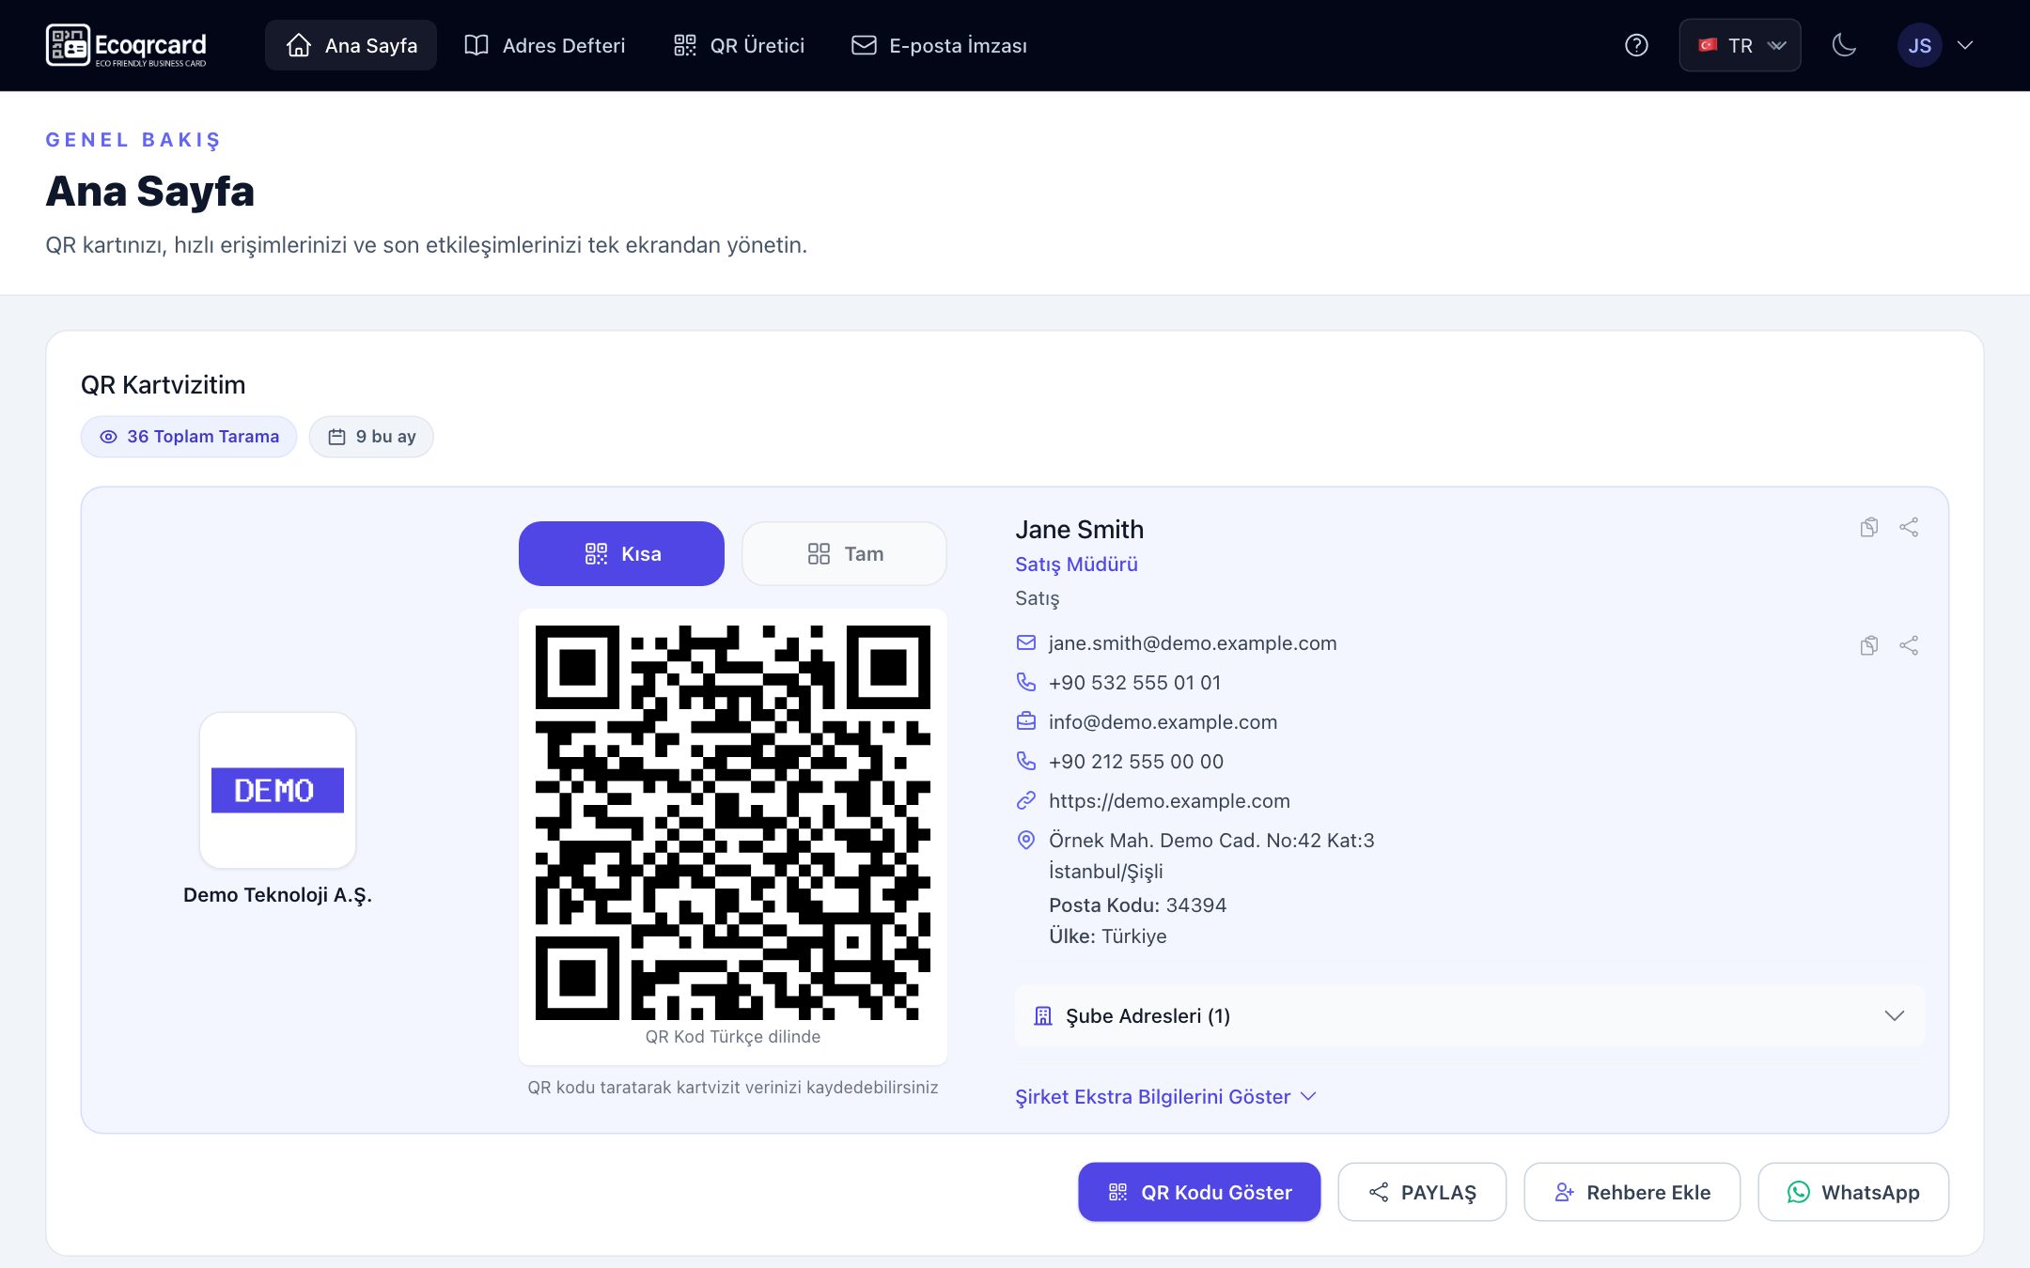Open the help question mark icon
This screenshot has height=1268, width=2030.
pos(1636,45)
